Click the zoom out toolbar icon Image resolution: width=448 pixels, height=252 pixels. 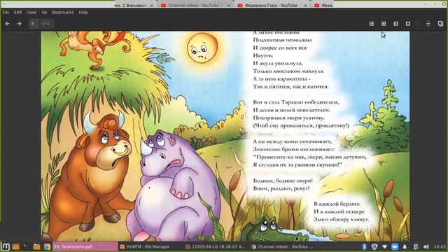pos(372,24)
